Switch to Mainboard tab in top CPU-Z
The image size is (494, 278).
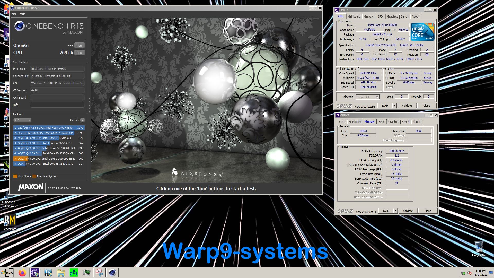pos(354,16)
